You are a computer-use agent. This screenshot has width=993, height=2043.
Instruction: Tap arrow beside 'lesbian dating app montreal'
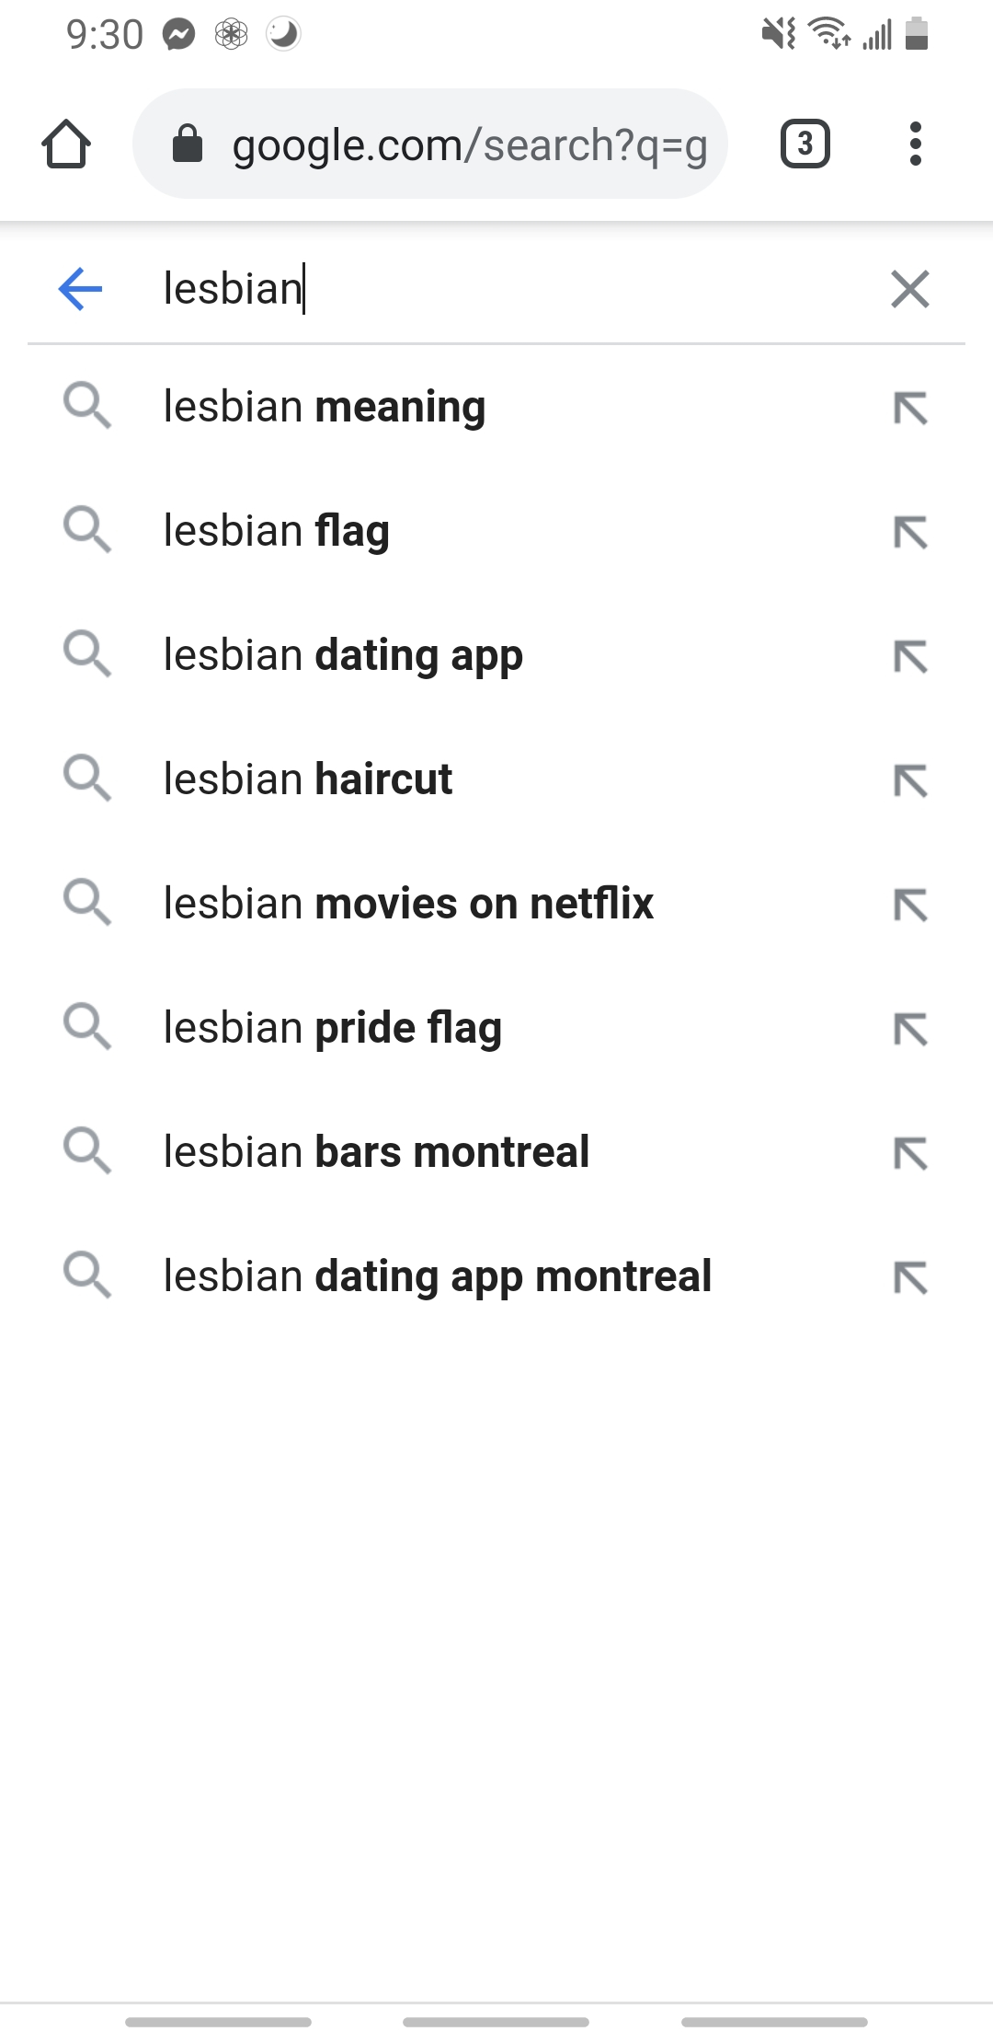pos(910,1277)
